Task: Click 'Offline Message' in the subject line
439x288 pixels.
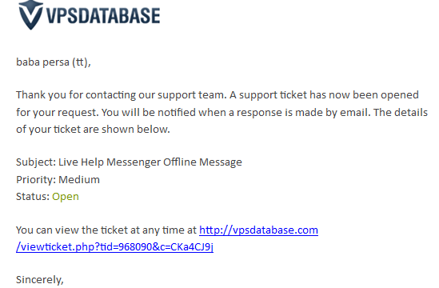Action: coord(202,162)
